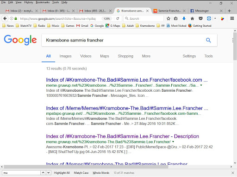Open the WatchTV bookmark folder
Image resolution: width=237 pixels, height=177 pixels.
(x=24, y=26)
